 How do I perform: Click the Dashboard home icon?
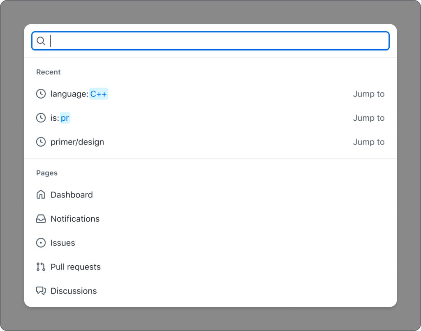coord(41,195)
